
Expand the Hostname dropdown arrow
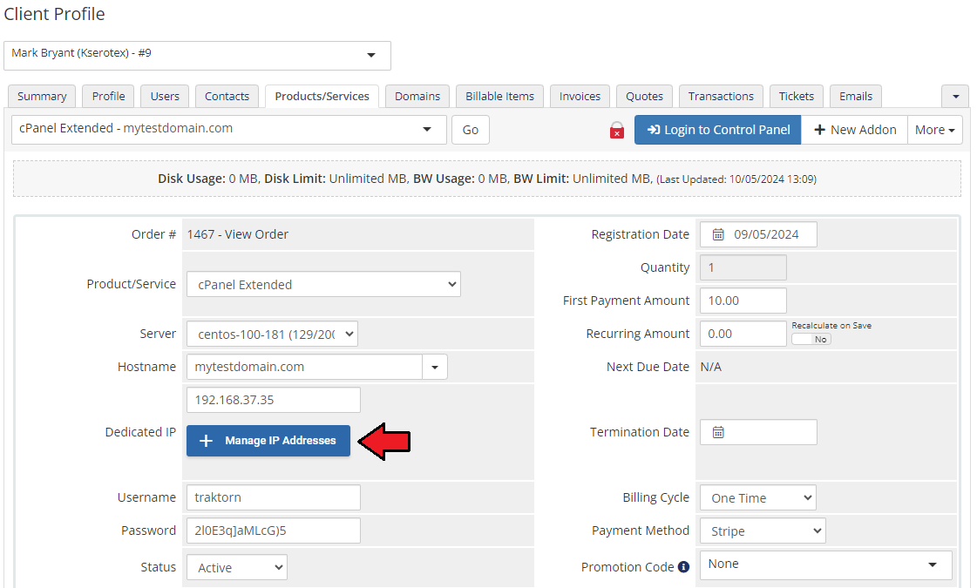coord(435,367)
